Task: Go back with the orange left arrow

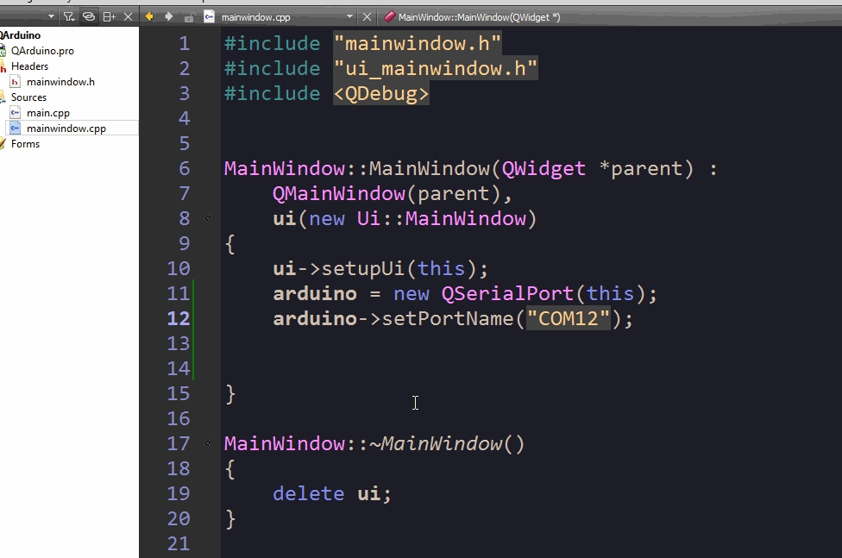Action: (x=149, y=17)
